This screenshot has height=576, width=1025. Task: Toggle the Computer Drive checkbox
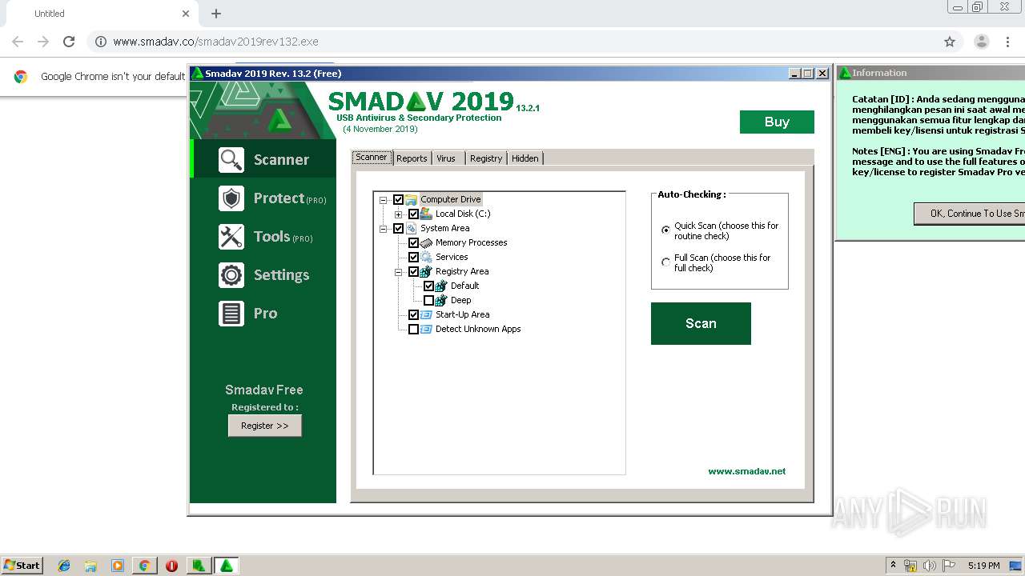(x=399, y=199)
